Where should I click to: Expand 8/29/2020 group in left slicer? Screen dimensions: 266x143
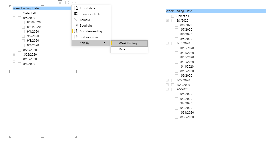14,50
